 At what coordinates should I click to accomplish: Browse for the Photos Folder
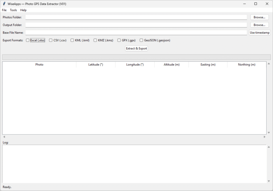[x=259, y=17]
